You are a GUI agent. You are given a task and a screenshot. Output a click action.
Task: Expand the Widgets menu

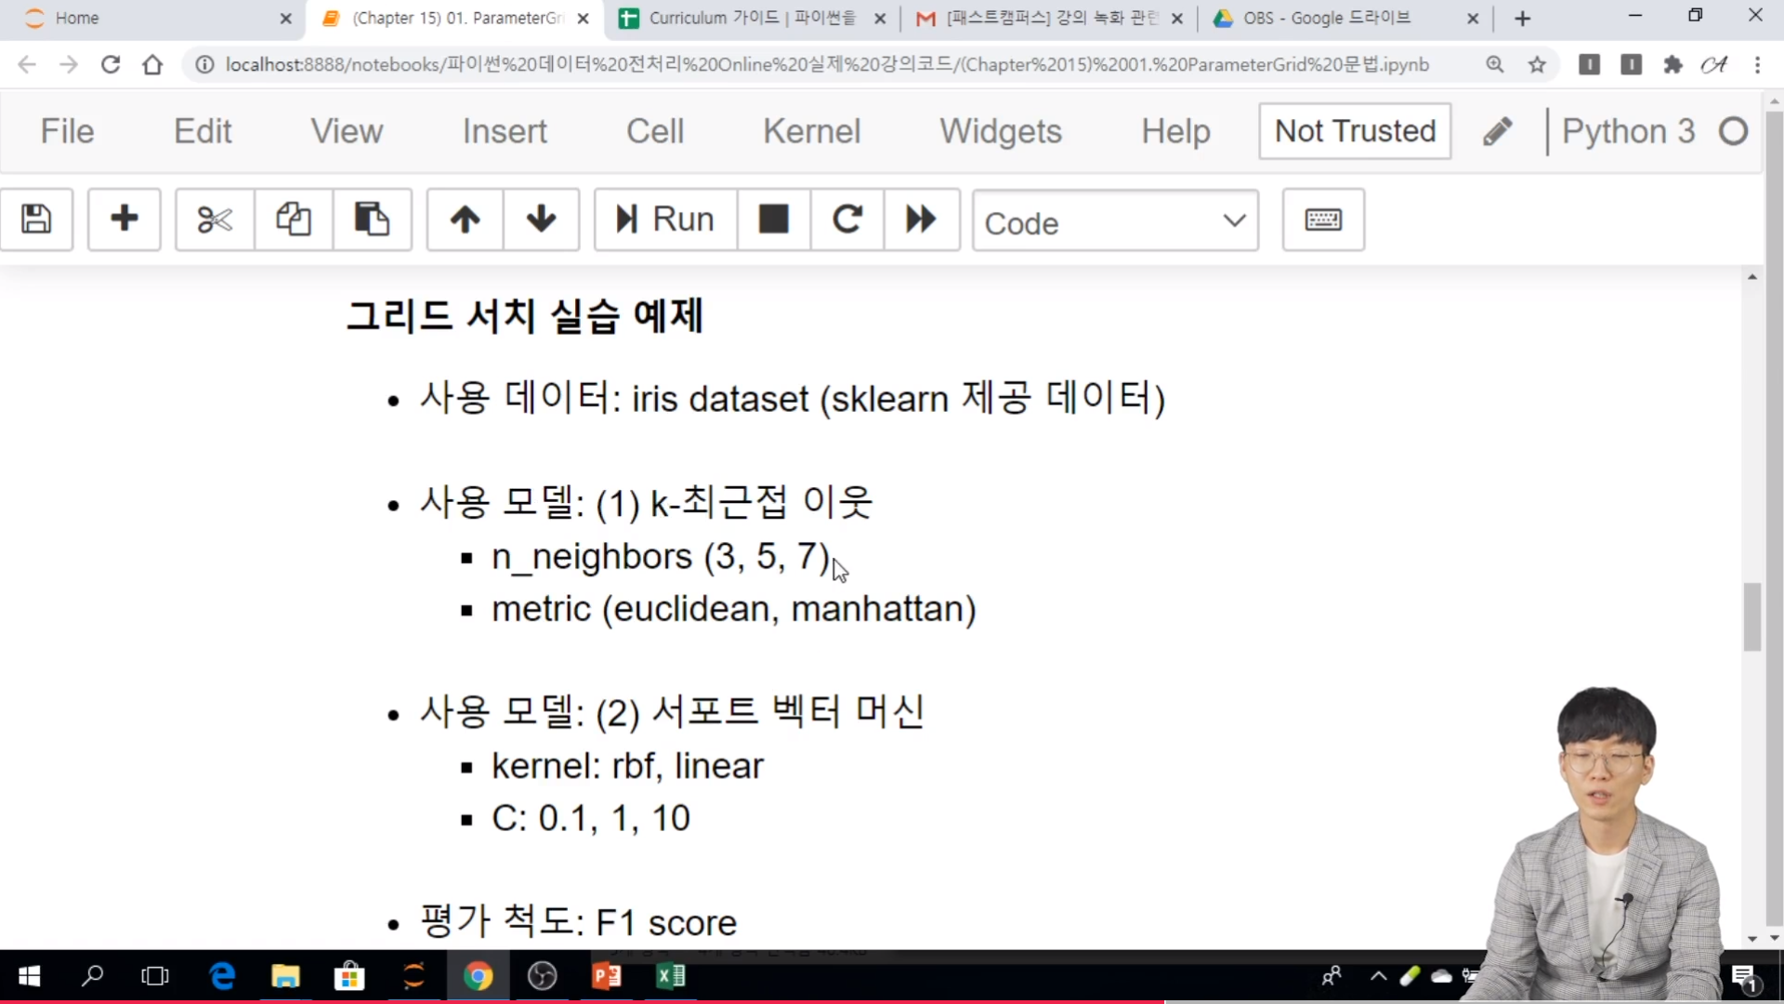tap(1000, 131)
